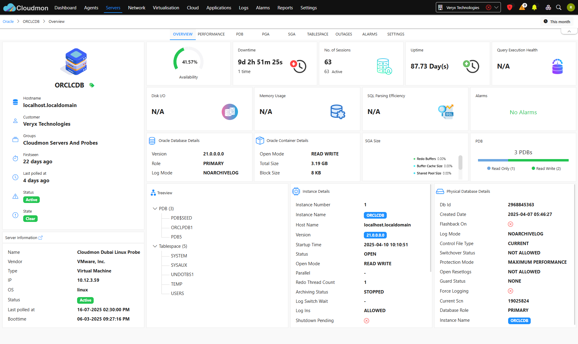578x344 pixels.
Task: Switch to the PERFORMANCE tab
Action: coord(211,34)
